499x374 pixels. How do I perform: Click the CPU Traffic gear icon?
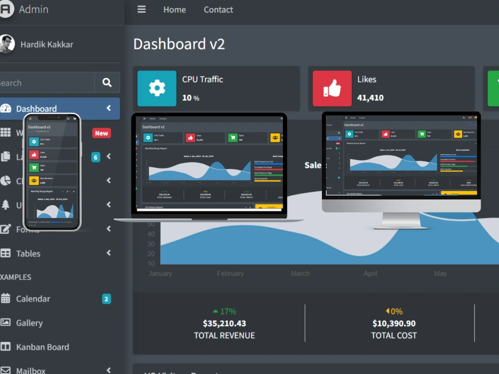click(157, 88)
